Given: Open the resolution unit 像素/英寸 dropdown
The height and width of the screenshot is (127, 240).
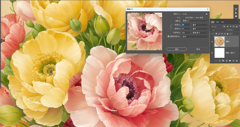Looking at the screenshot, I should (200, 33).
